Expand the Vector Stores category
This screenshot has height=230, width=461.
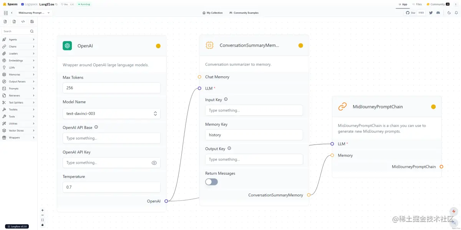point(18,130)
